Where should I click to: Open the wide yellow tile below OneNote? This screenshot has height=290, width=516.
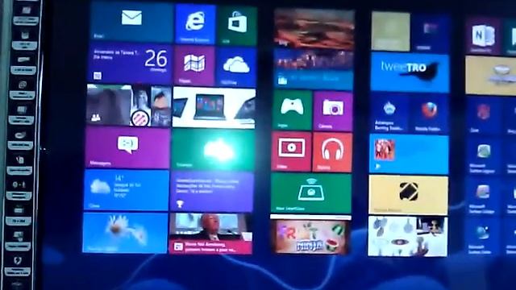point(491,76)
